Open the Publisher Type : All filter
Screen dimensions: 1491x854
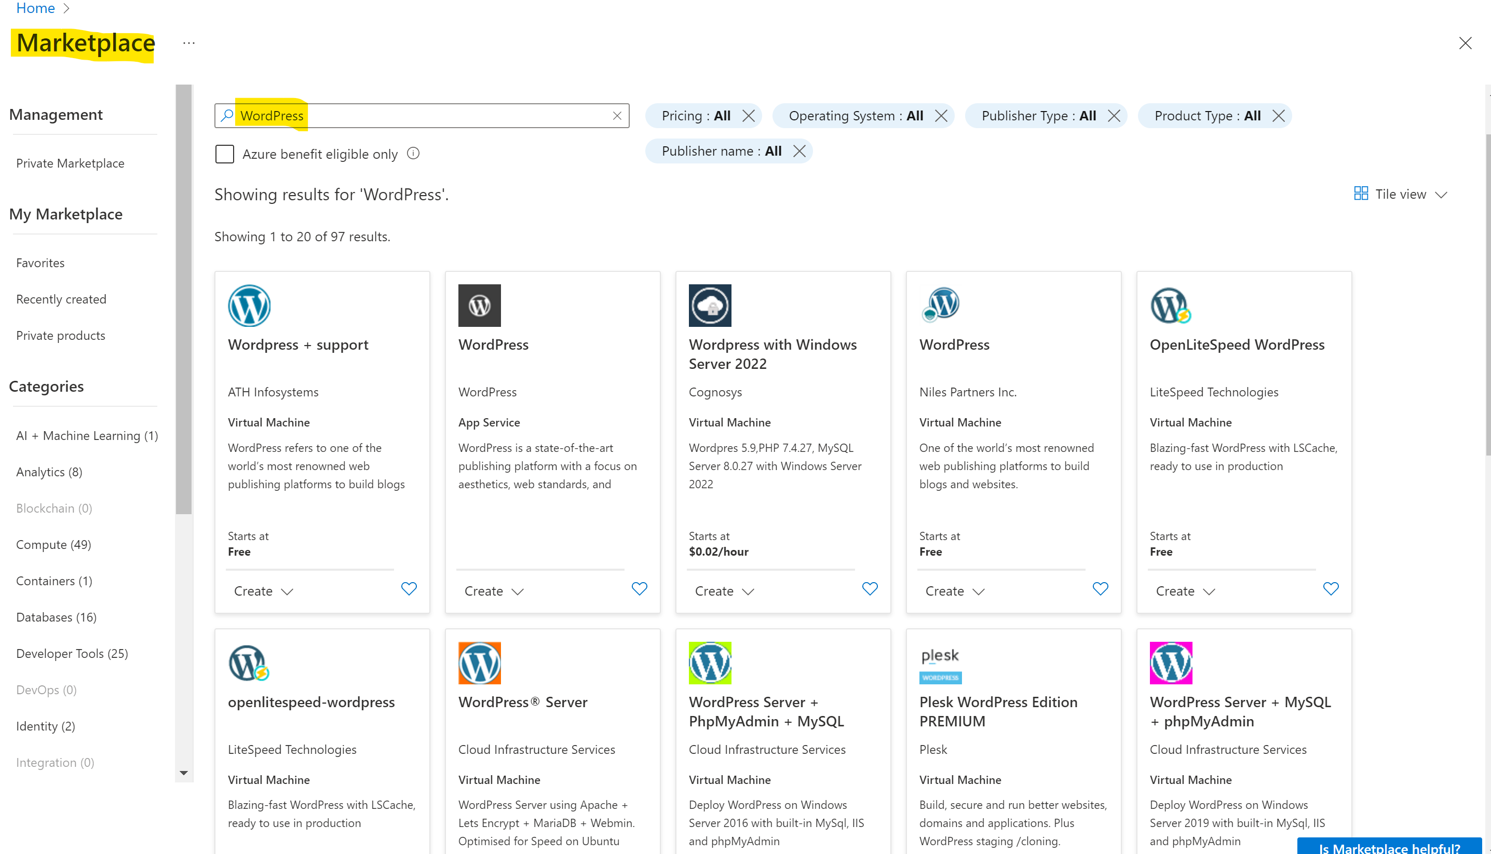tap(1039, 116)
